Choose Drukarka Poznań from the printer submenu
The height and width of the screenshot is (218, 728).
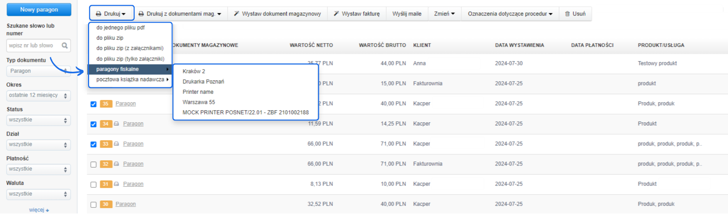click(x=203, y=82)
